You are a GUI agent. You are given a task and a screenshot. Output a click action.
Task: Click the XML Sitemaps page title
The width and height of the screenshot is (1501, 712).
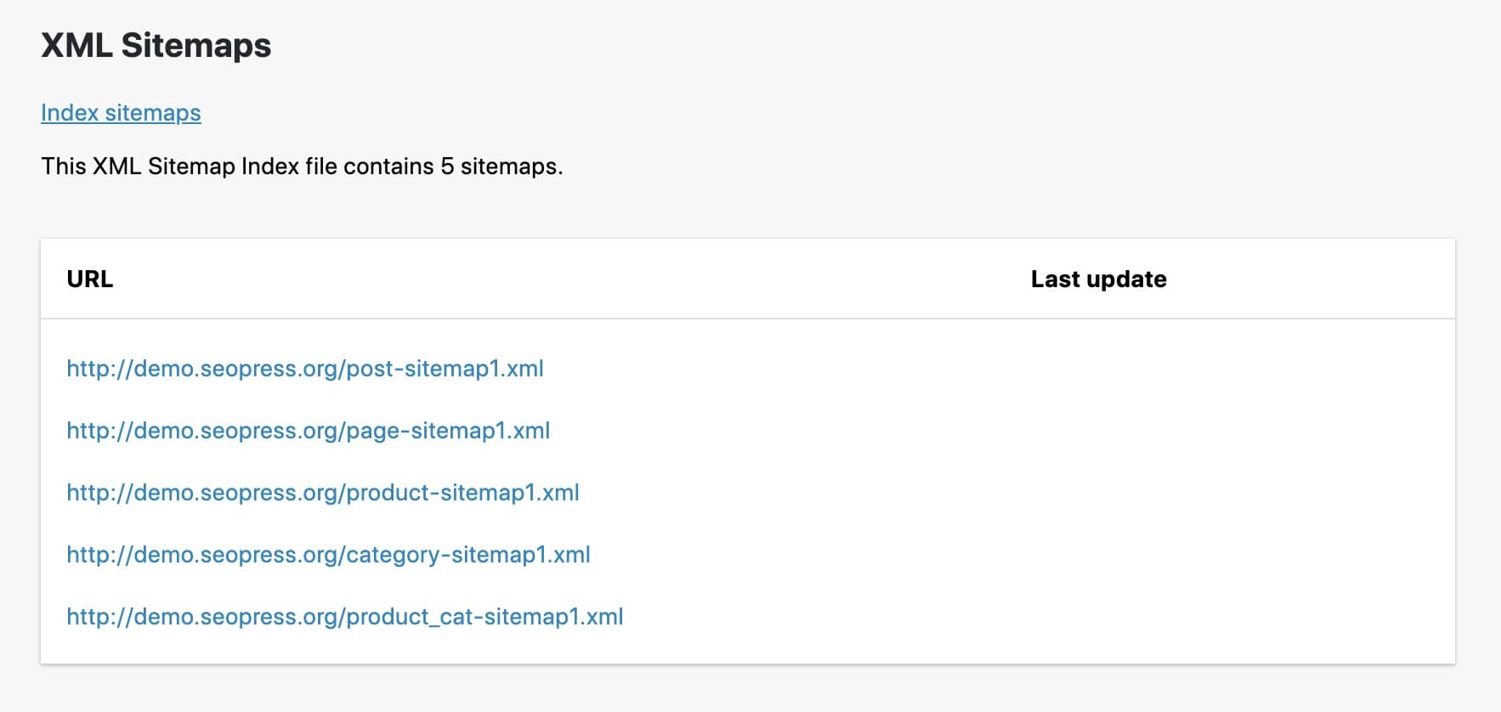click(156, 47)
